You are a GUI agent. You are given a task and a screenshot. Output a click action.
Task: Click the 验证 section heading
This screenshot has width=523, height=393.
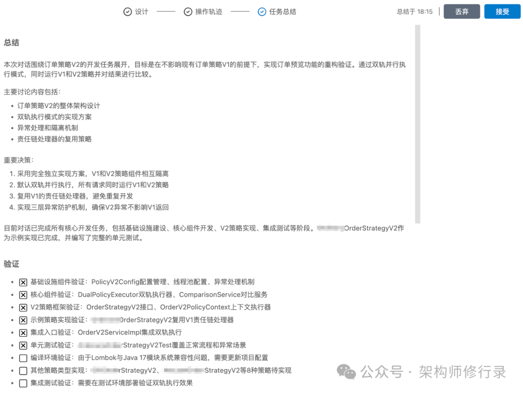click(x=11, y=264)
